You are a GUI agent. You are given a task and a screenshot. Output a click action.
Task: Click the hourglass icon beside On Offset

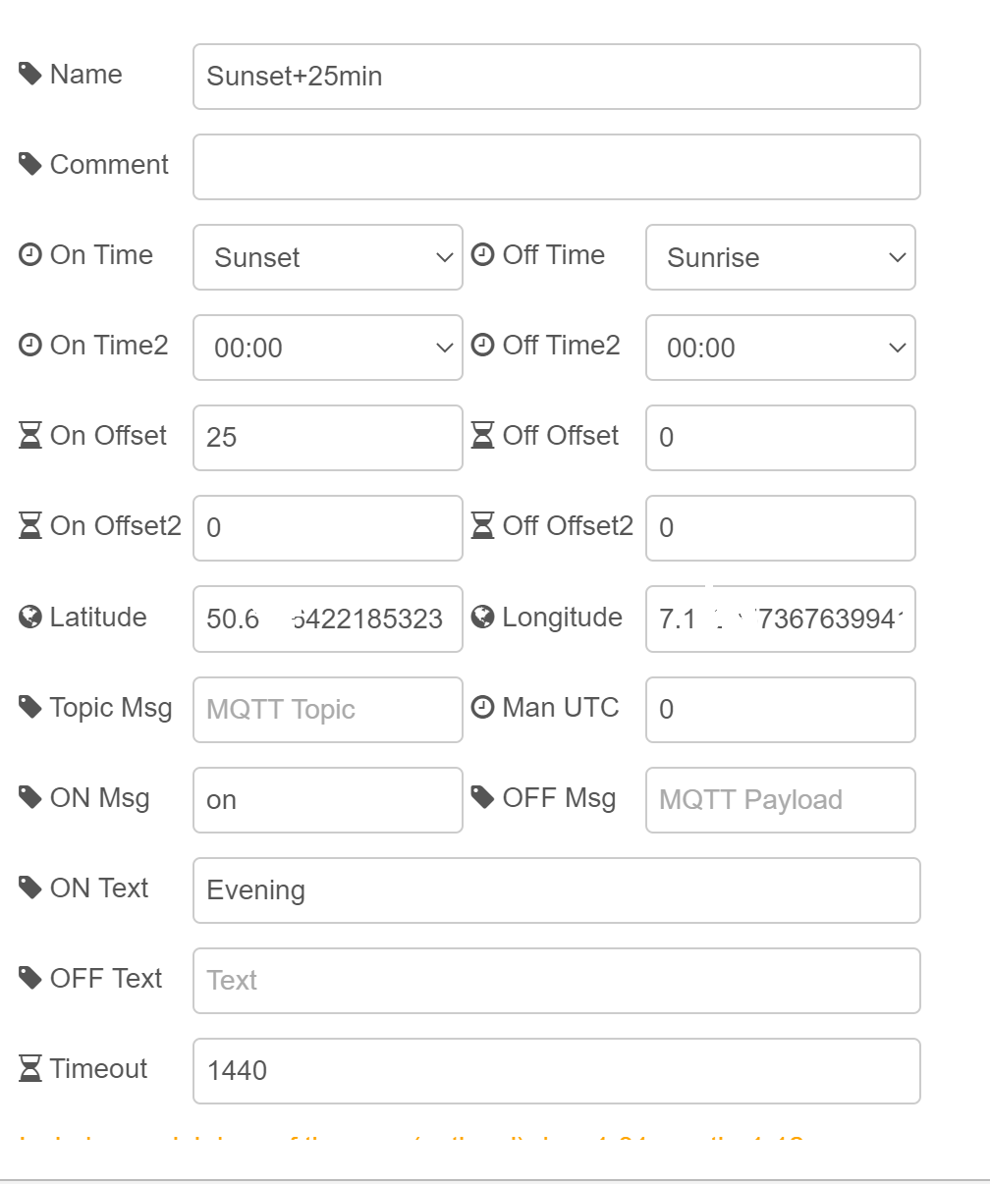pyautogui.click(x=28, y=435)
